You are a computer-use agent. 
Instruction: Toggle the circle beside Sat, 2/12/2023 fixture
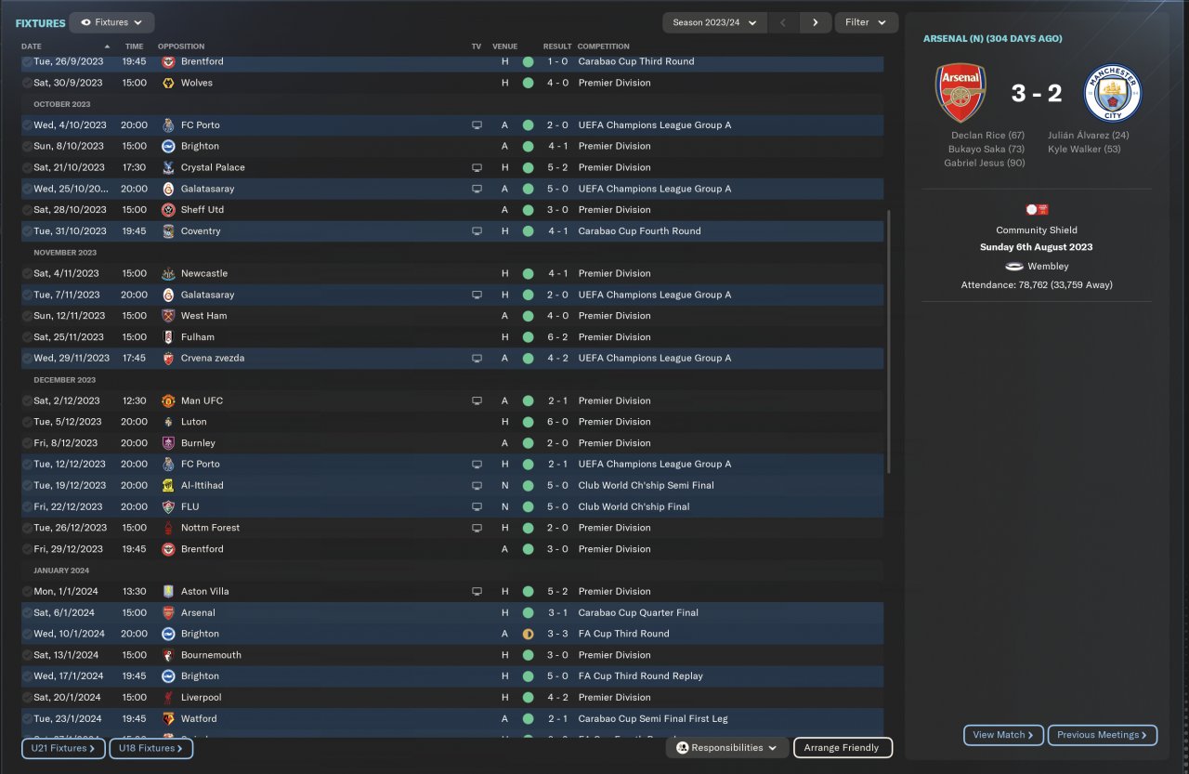coord(27,400)
